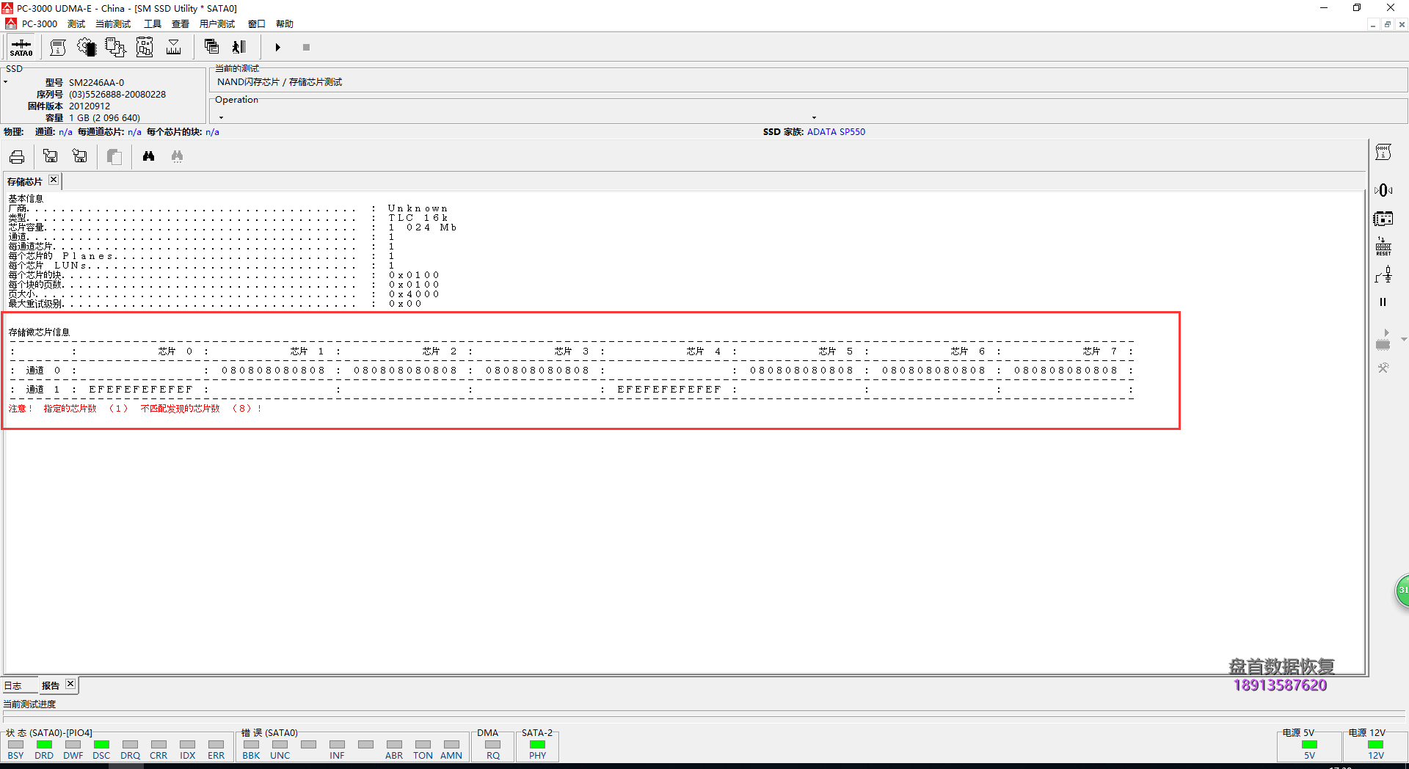The width and height of the screenshot is (1409, 769).
Task: Switch to the 报告 tab
Action: [x=51, y=685]
